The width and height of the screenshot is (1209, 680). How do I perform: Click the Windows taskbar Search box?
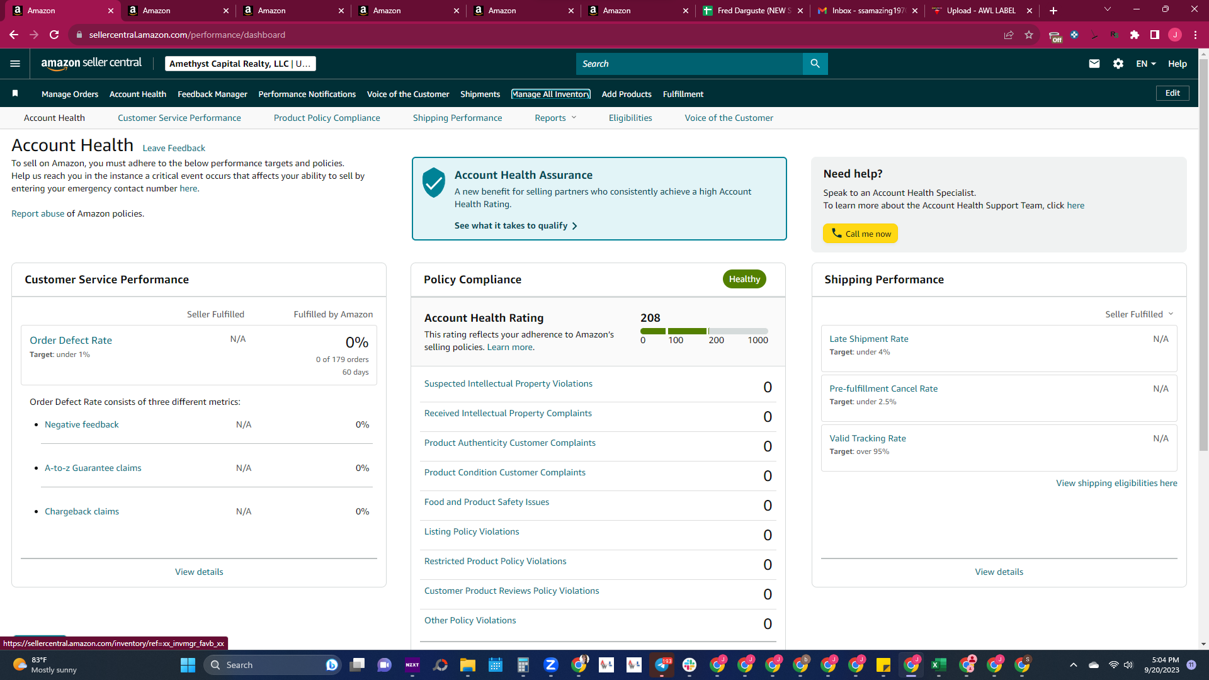pyautogui.click(x=272, y=665)
